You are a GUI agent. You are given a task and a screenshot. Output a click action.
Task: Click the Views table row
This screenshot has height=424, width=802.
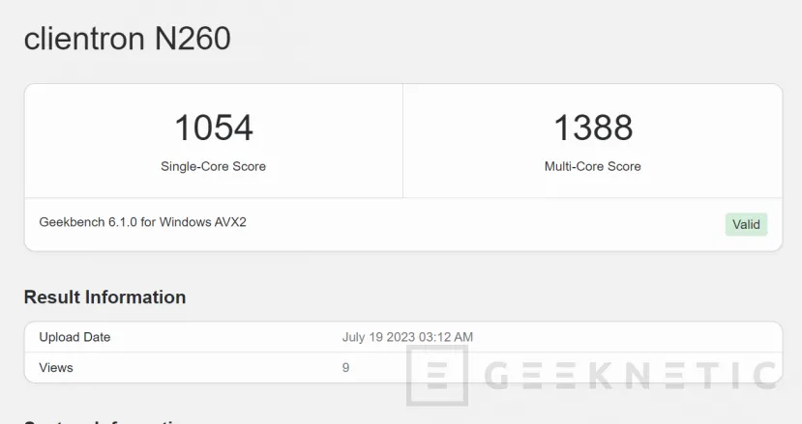403,367
